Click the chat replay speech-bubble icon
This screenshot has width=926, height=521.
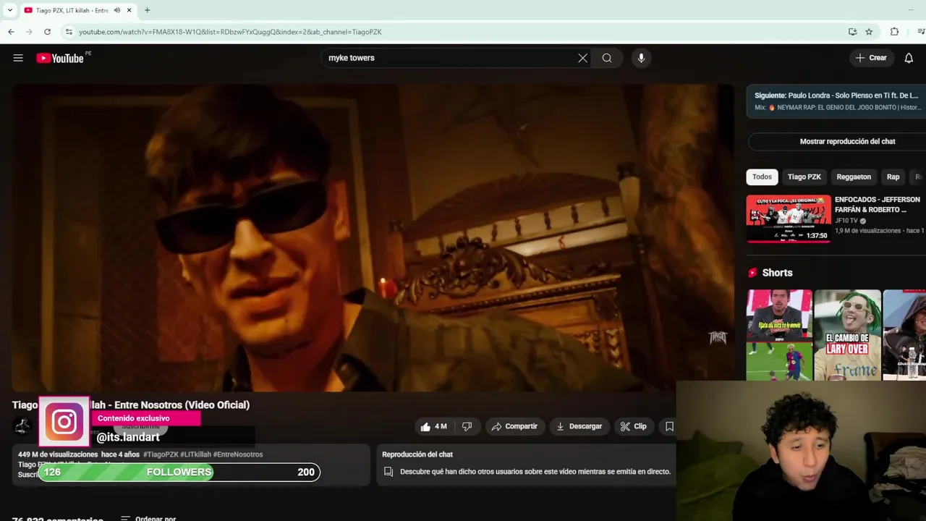coord(388,472)
